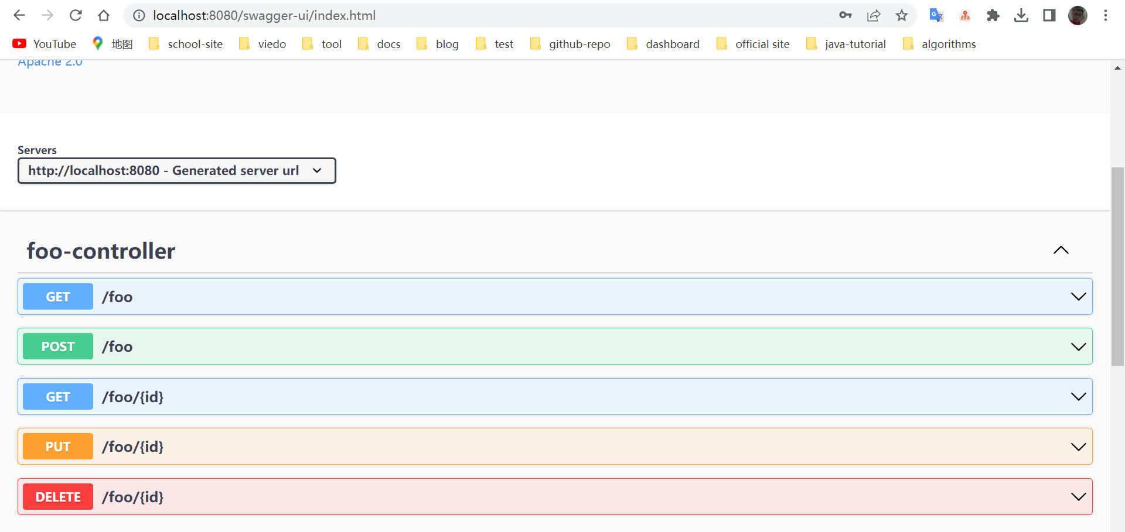Click the GET badge for /foo

point(58,297)
